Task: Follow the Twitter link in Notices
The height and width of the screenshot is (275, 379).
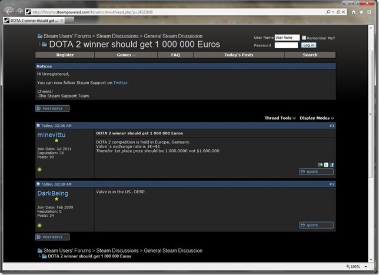Action: 120,83
